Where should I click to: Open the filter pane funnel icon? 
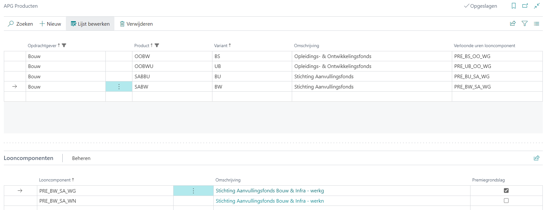point(524,23)
